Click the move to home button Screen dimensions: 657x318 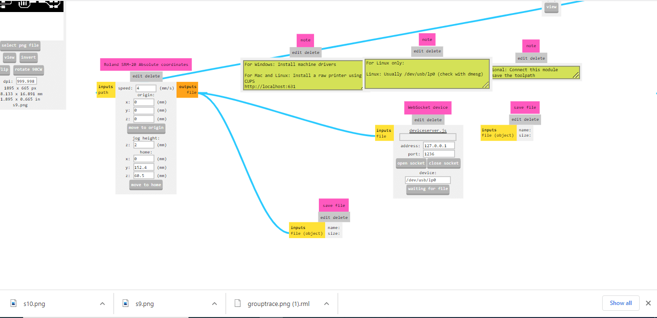click(x=146, y=185)
